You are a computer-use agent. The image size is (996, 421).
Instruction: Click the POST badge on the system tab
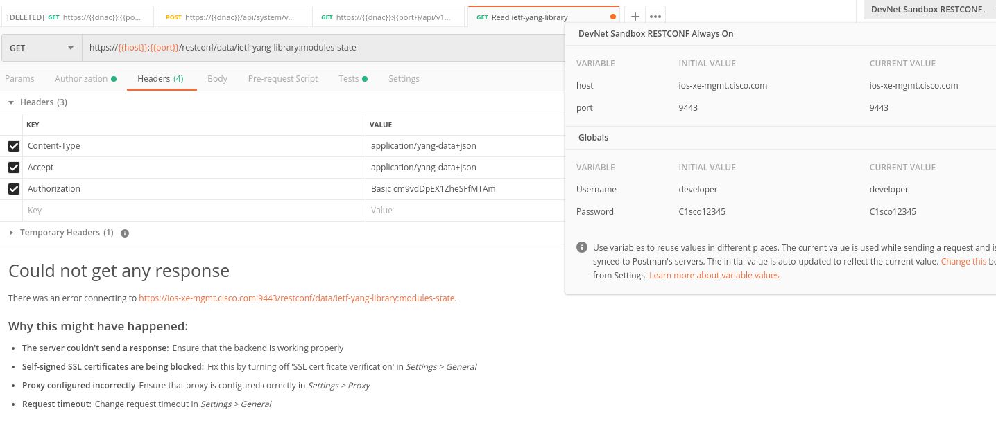[x=175, y=16]
